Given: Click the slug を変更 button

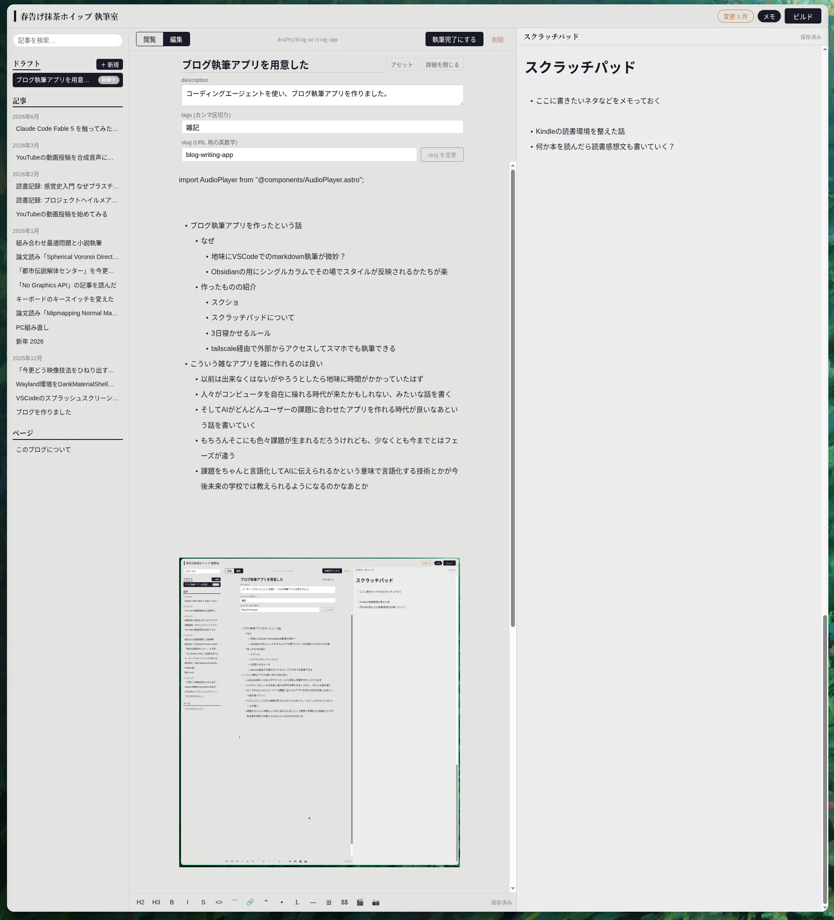Looking at the screenshot, I should [442, 155].
